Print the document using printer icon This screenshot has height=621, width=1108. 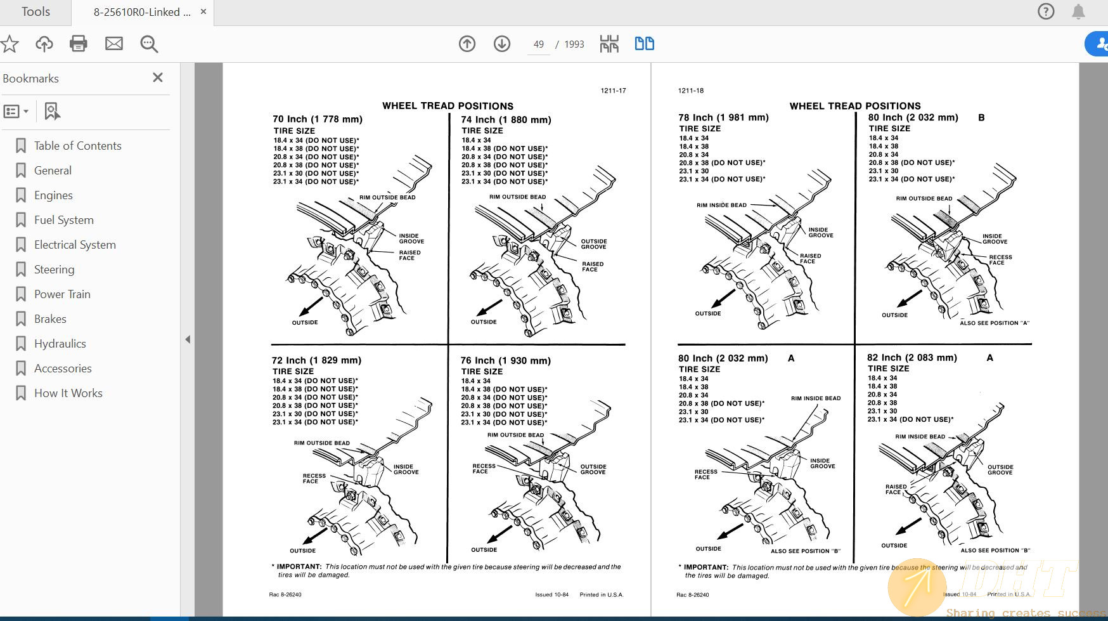pos(79,44)
